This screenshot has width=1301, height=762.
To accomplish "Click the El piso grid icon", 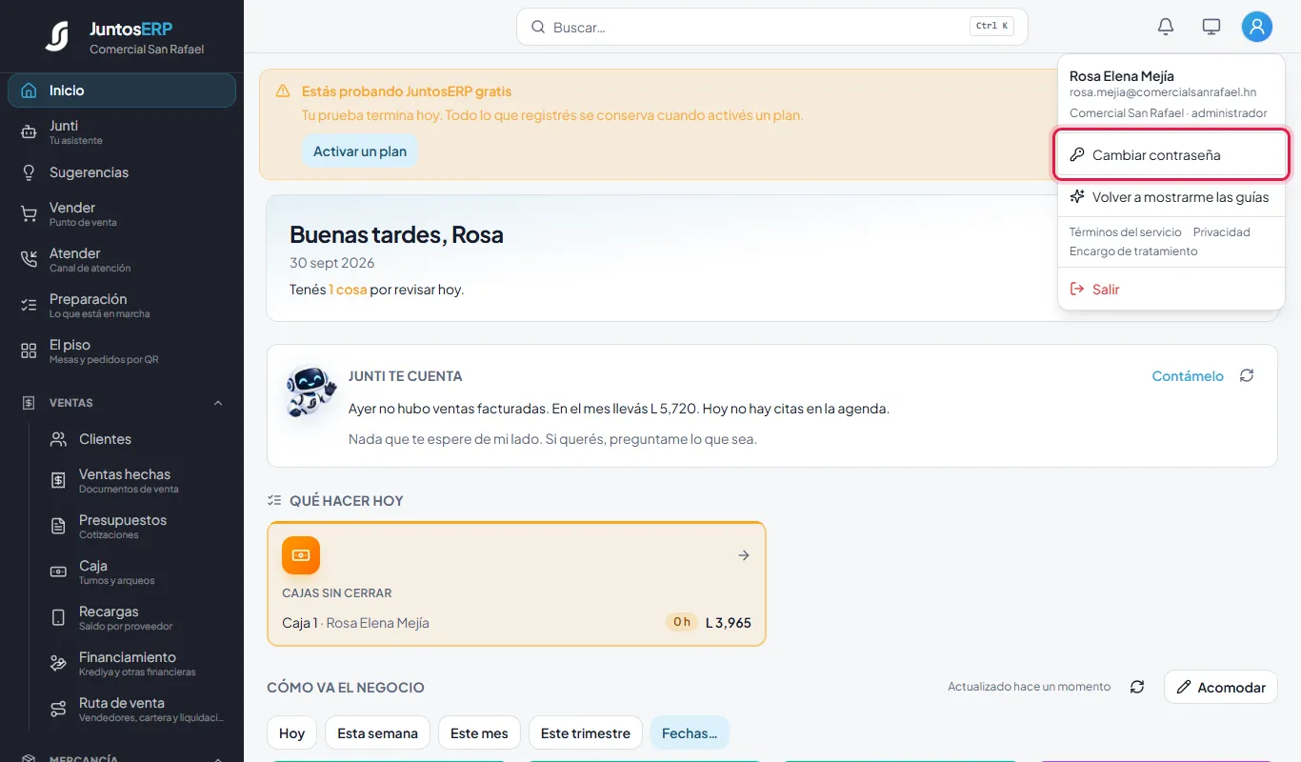I will point(29,351).
